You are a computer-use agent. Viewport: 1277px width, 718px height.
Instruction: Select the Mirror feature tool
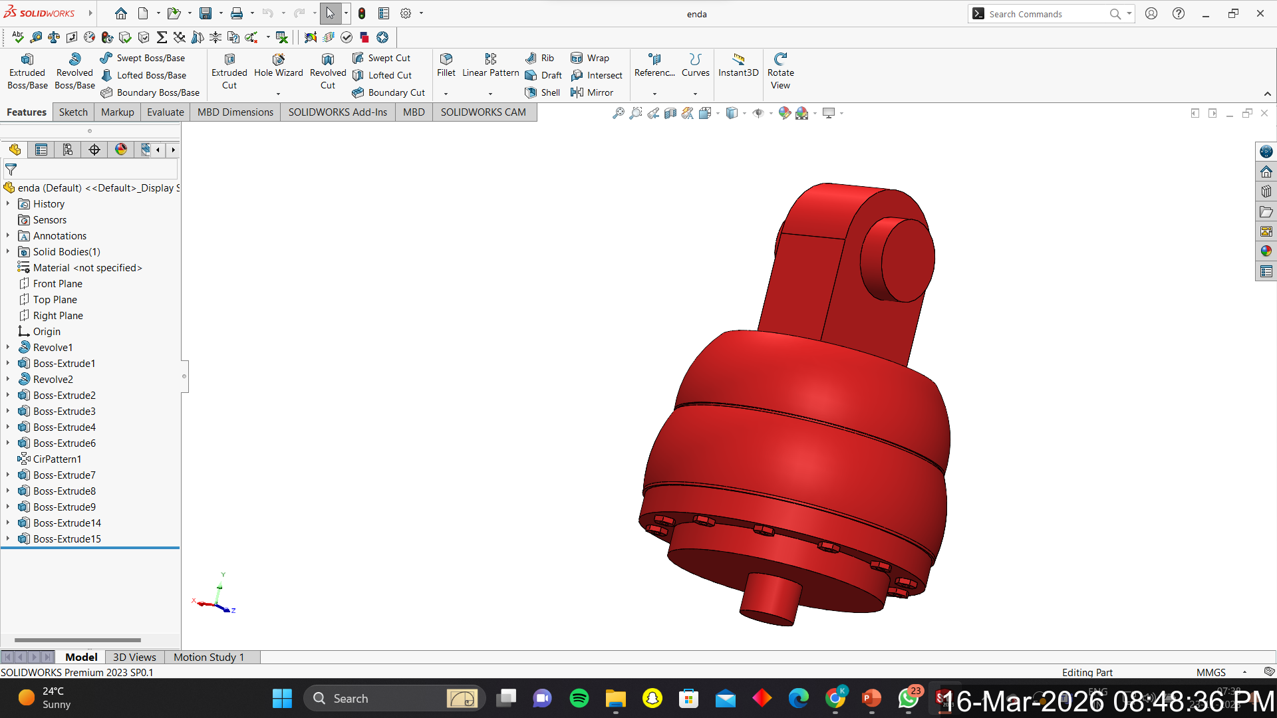point(577,92)
